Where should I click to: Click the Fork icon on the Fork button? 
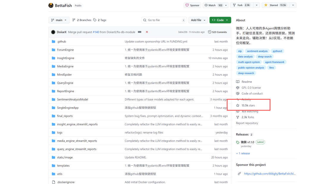234,5
